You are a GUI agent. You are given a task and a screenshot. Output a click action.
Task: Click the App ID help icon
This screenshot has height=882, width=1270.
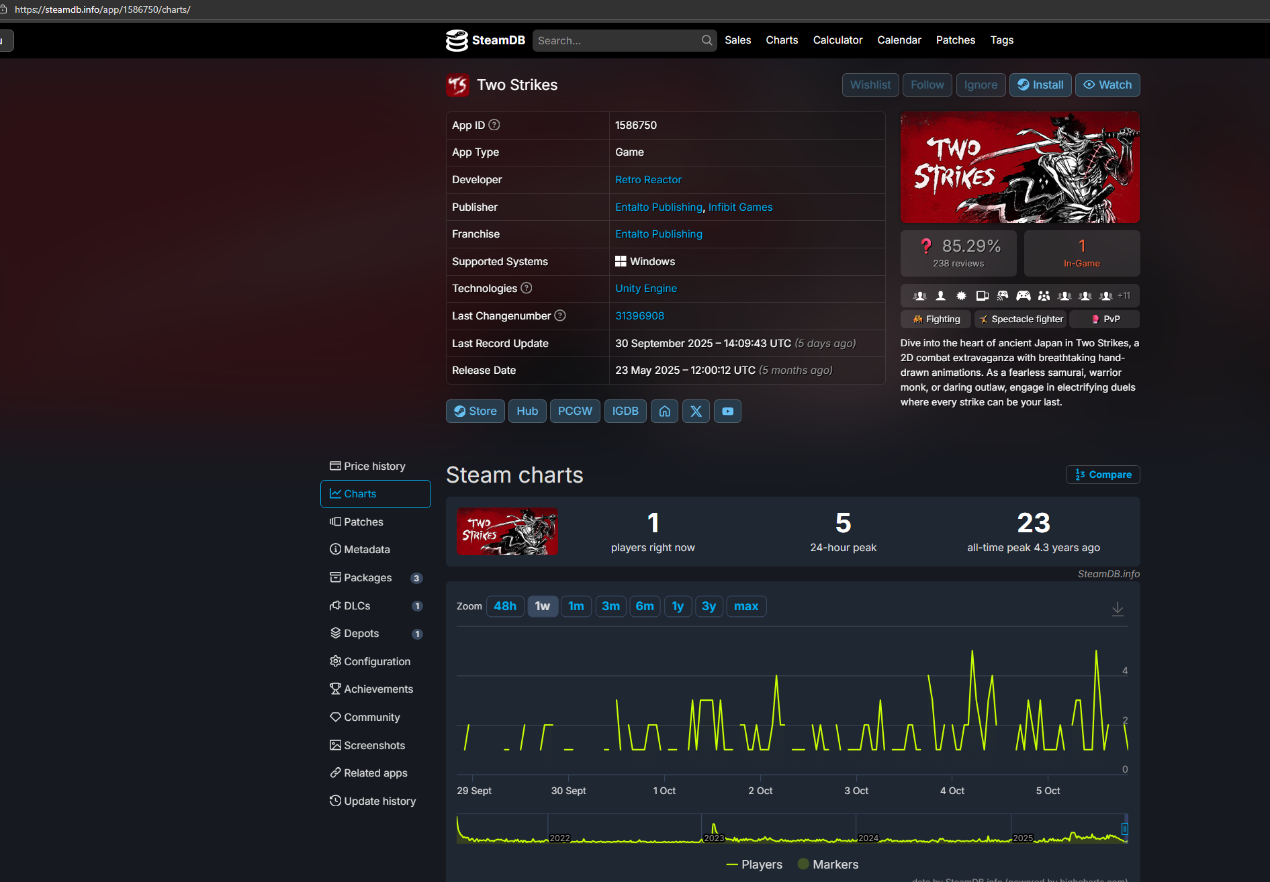[x=494, y=125]
